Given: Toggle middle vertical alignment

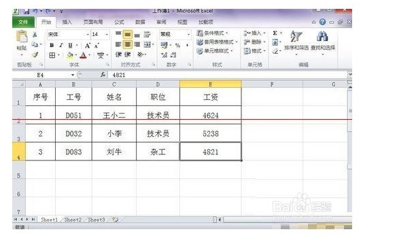Looking at the screenshot, I should pos(128,34).
